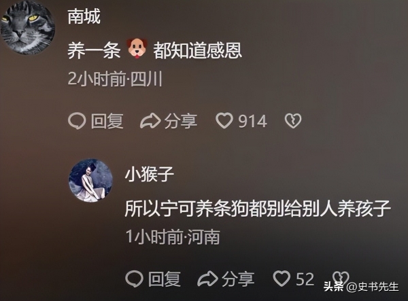
Task: Like 南城's comment with the heart icon
Action: click(x=224, y=121)
